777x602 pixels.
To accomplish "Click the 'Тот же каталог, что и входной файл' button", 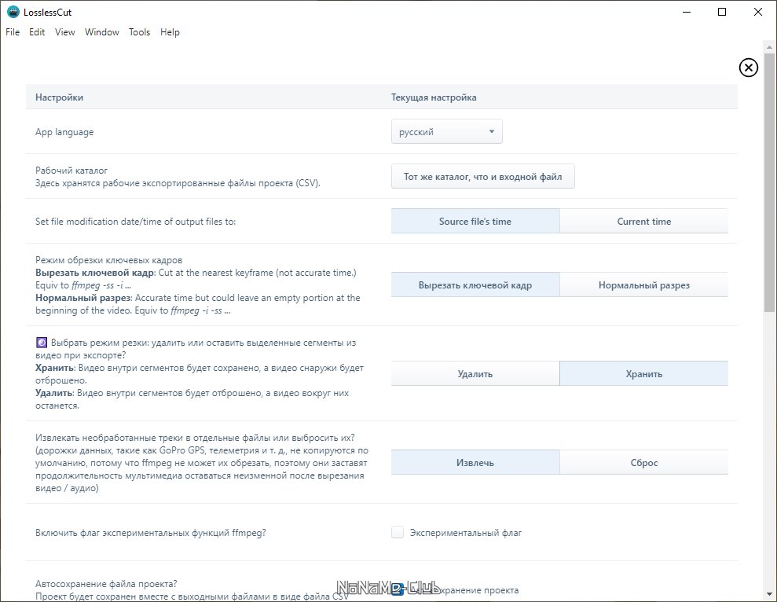I will pos(482,177).
